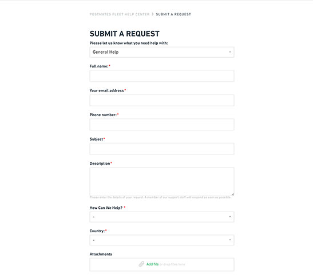Click the Add file link
This screenshot has width=313, height=278.
(x=153, y=264)
